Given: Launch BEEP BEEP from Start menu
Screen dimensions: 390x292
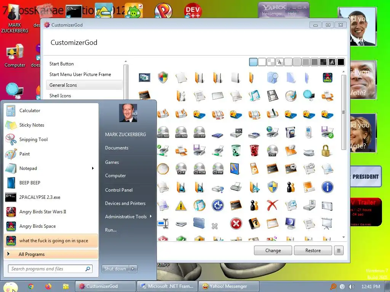Looking at the screenshot, I should [x=51, y=183].
